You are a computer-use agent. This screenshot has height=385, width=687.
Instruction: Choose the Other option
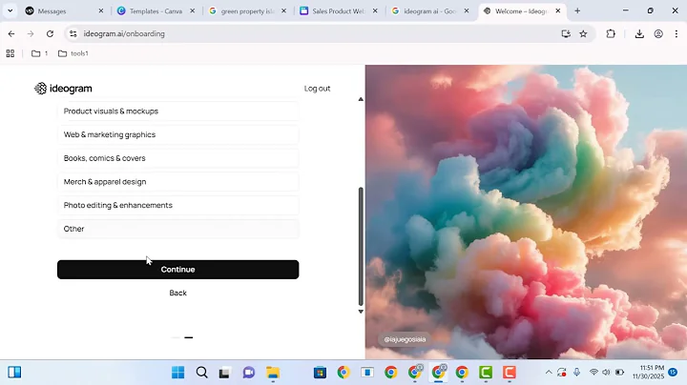[177, 229]
